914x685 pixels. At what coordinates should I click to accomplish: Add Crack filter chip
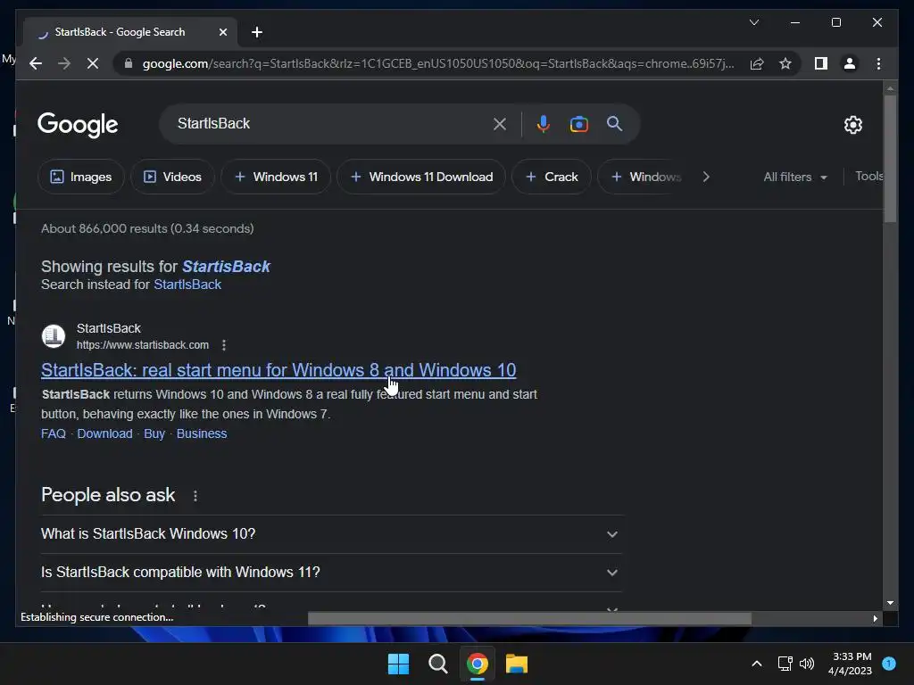tap(552, 177)
